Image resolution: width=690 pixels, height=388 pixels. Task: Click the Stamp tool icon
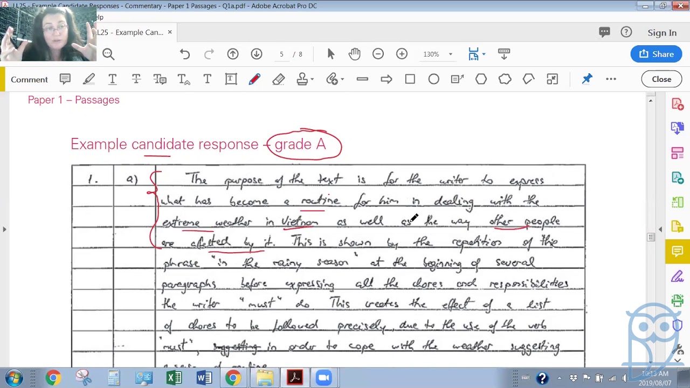[302, 79]
